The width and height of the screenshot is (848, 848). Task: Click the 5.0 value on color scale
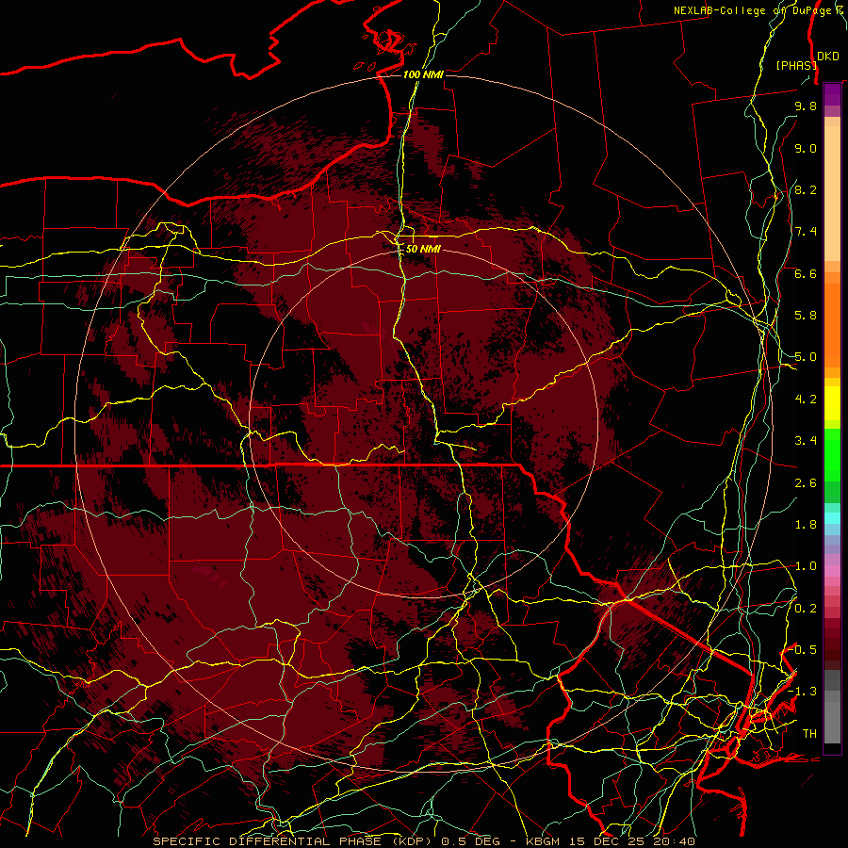(806, 357)
